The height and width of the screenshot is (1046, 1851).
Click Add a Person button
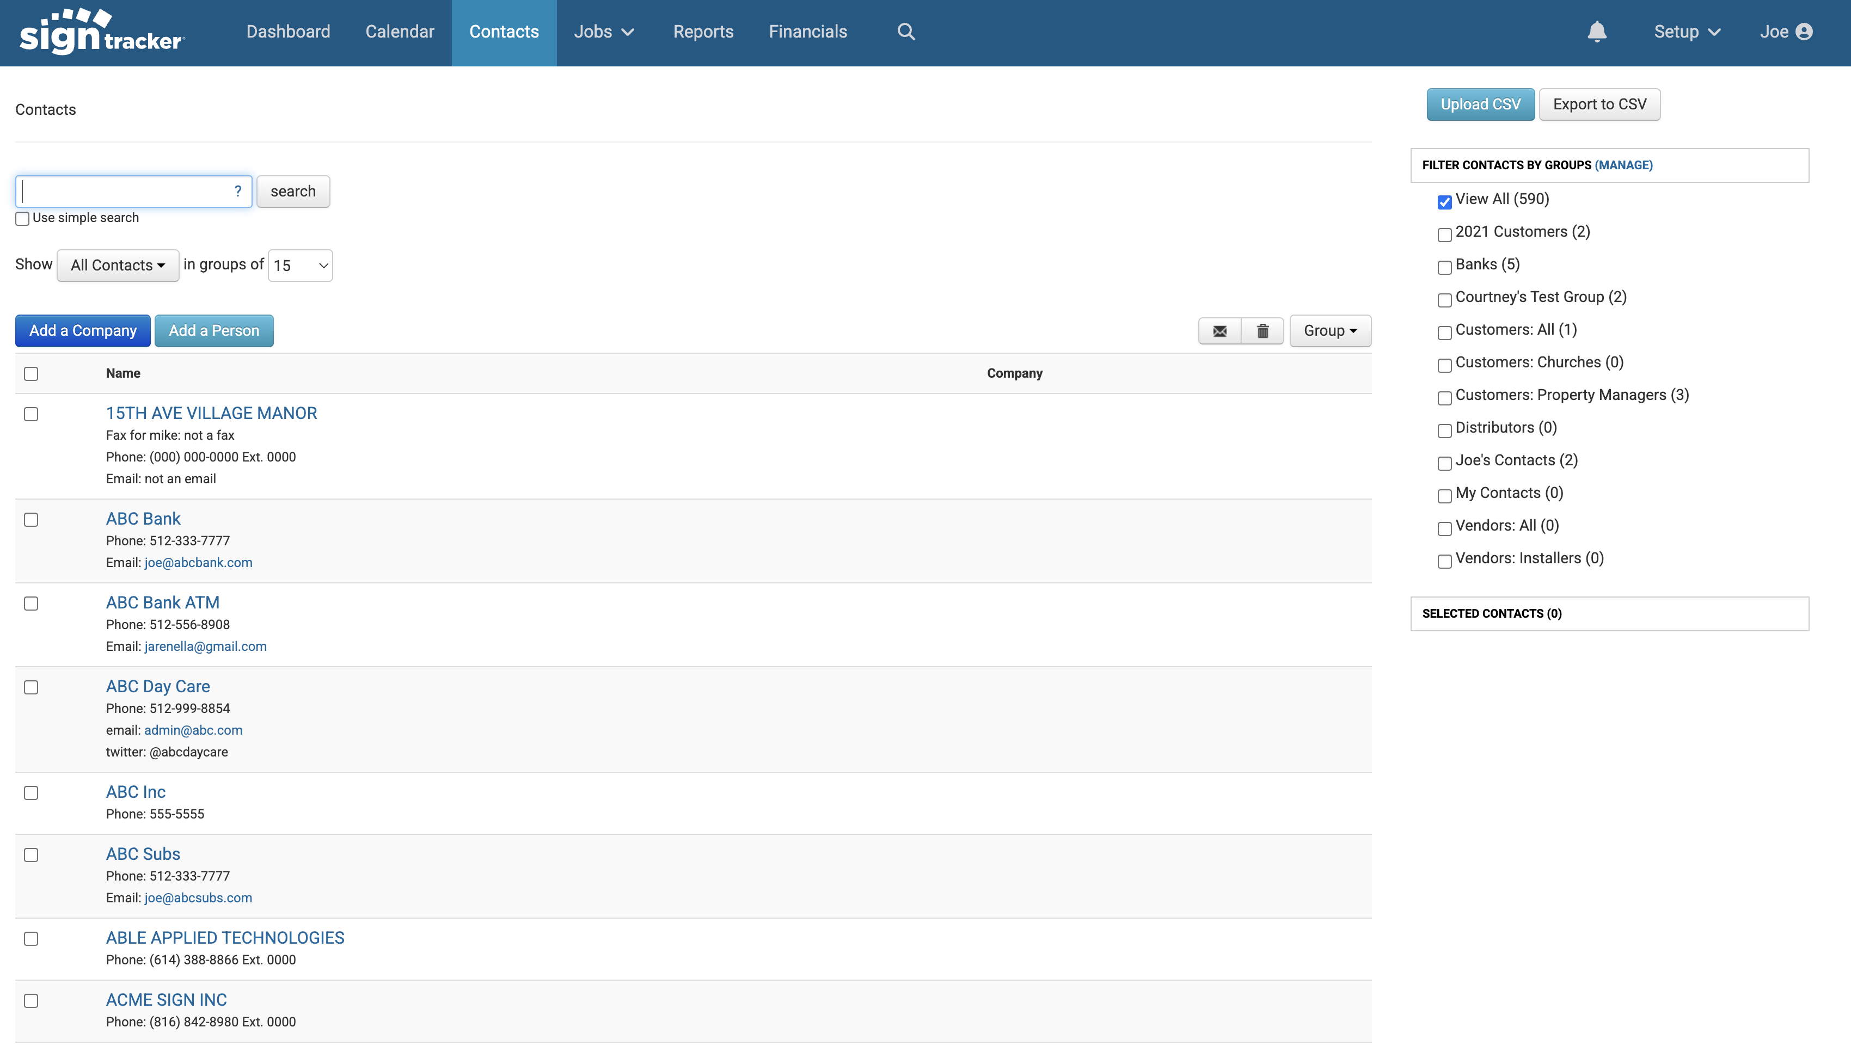pos(214,331)
